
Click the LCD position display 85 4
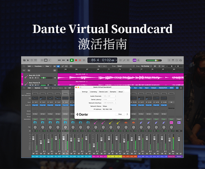[95, 60]
